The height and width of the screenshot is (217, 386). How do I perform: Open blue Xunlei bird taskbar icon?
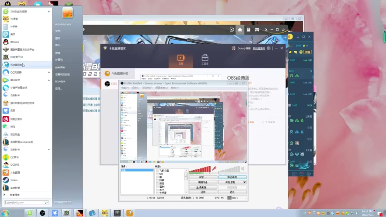55,213
